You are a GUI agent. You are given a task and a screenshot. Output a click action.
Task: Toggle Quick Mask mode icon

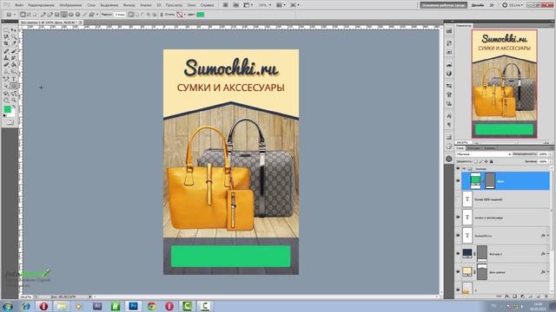(x=10, y=122)
